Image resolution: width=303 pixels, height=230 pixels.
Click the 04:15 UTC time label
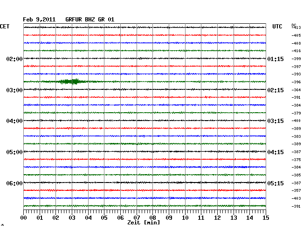coord(275,152)
